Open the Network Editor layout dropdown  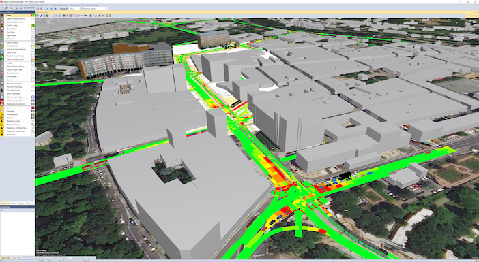click(x=95, y=9)
